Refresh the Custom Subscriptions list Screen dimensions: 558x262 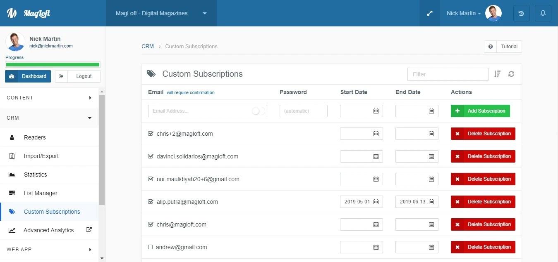(x=511, y=74)
